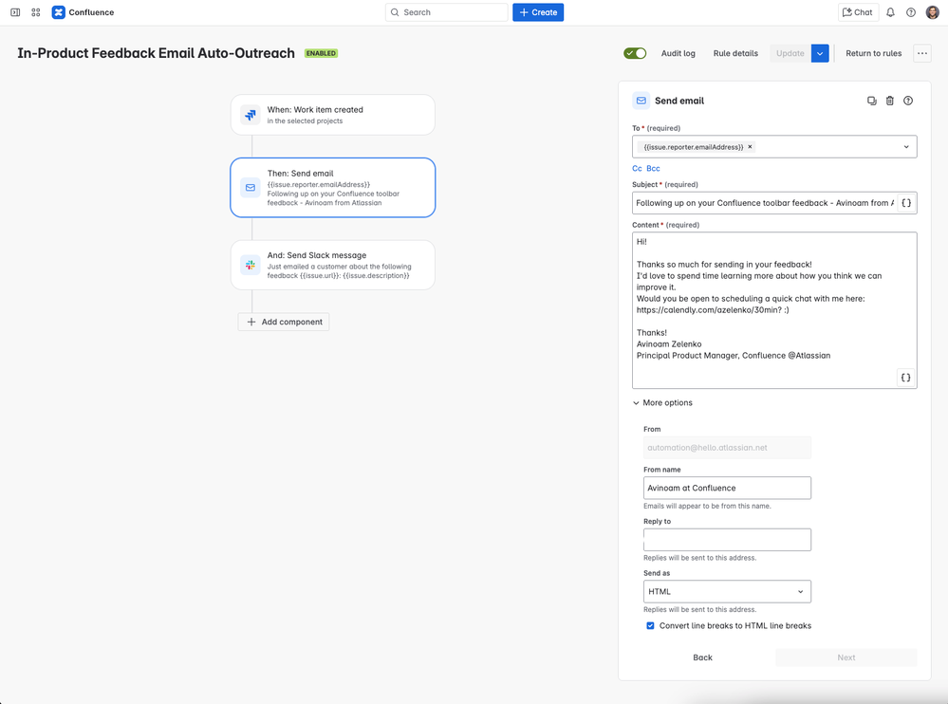Open the app switcher grid icon
Screen dimensions: 948x704
(x=36, y=12)
